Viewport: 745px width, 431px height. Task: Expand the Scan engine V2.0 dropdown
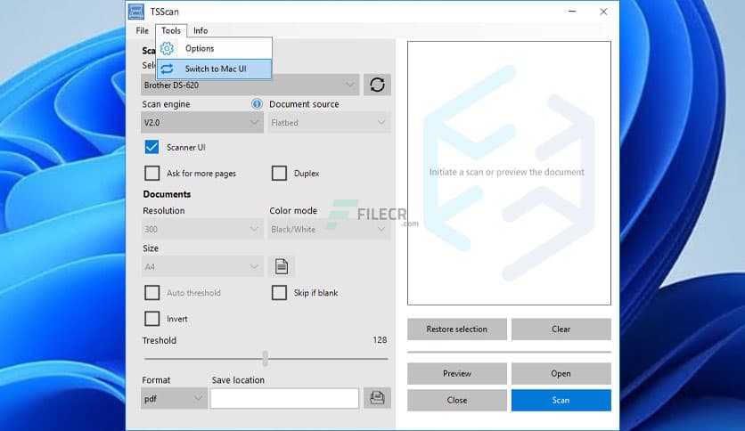202,123
